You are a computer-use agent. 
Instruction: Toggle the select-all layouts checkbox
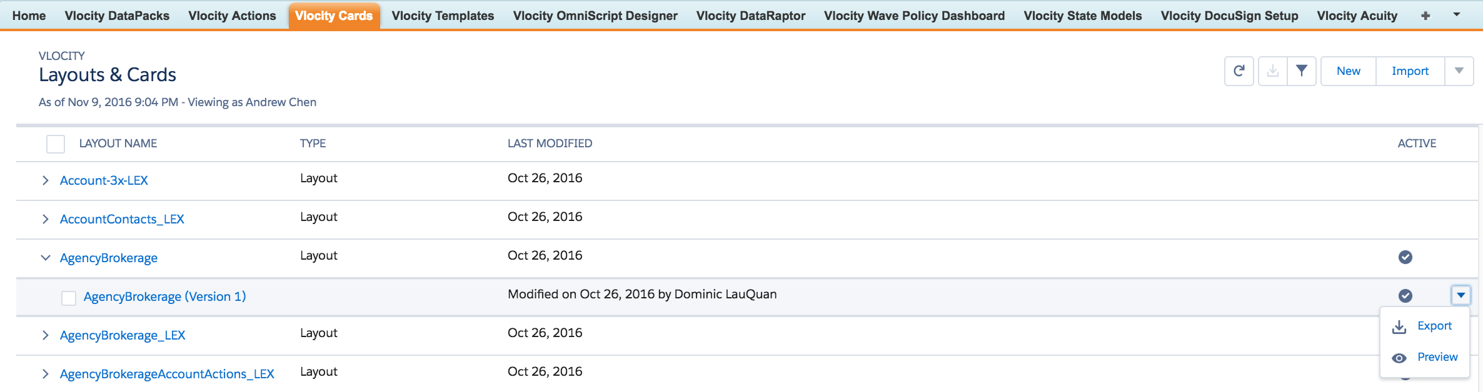point(56,144)
